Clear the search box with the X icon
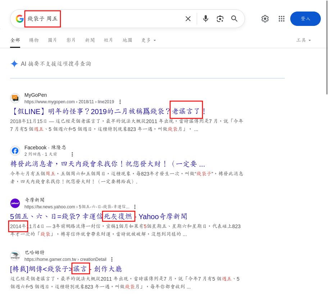The width and height of the screenshot is (328, 299). (188, 19)
